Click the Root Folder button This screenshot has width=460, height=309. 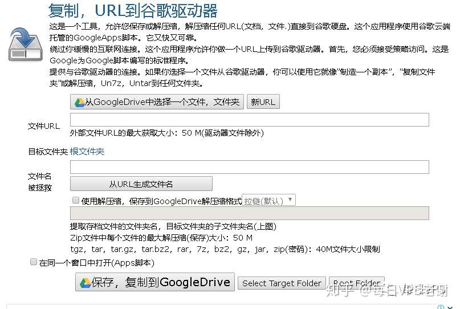(x=357, y=283)
